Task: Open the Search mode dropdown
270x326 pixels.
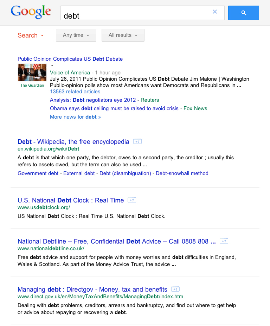Action: click(x=31, y=35)
